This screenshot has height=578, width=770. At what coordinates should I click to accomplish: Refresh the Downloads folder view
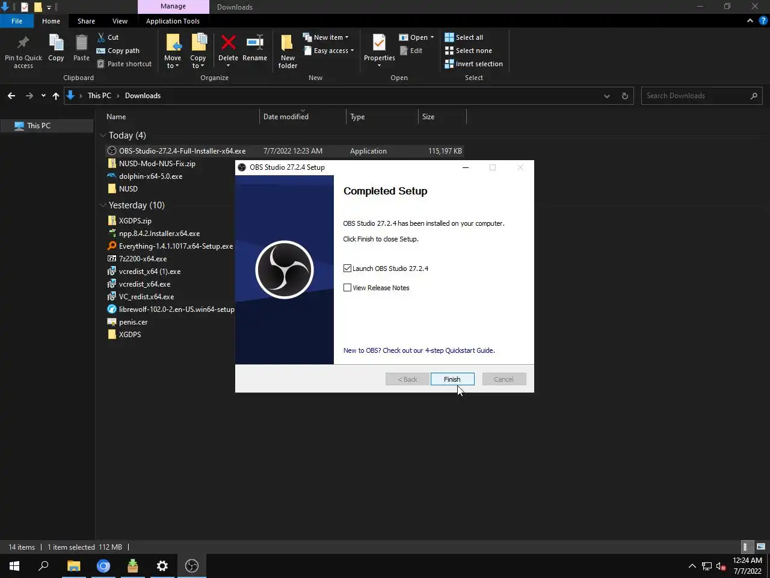coord(624,96)
